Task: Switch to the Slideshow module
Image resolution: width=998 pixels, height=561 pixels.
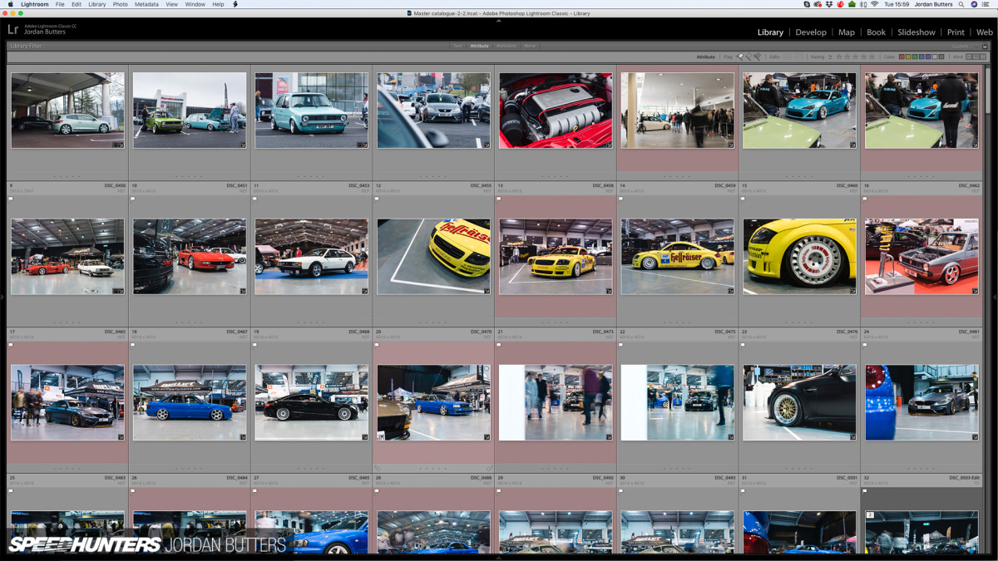Action: (916, 32)
